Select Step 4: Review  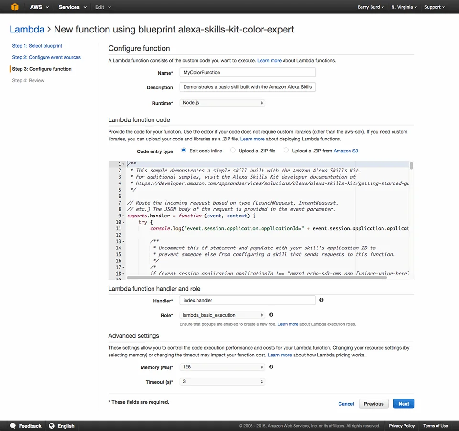pyautogui.click(x=28, y=80)
